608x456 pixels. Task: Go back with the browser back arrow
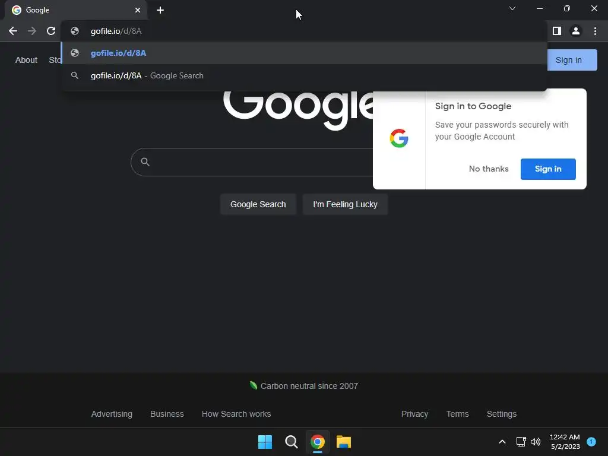(x=13, y=31)
